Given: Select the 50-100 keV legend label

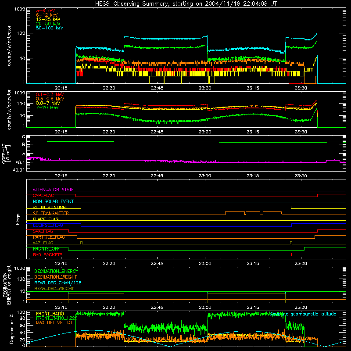Looking at the screenshot, I should coord(50,28).
